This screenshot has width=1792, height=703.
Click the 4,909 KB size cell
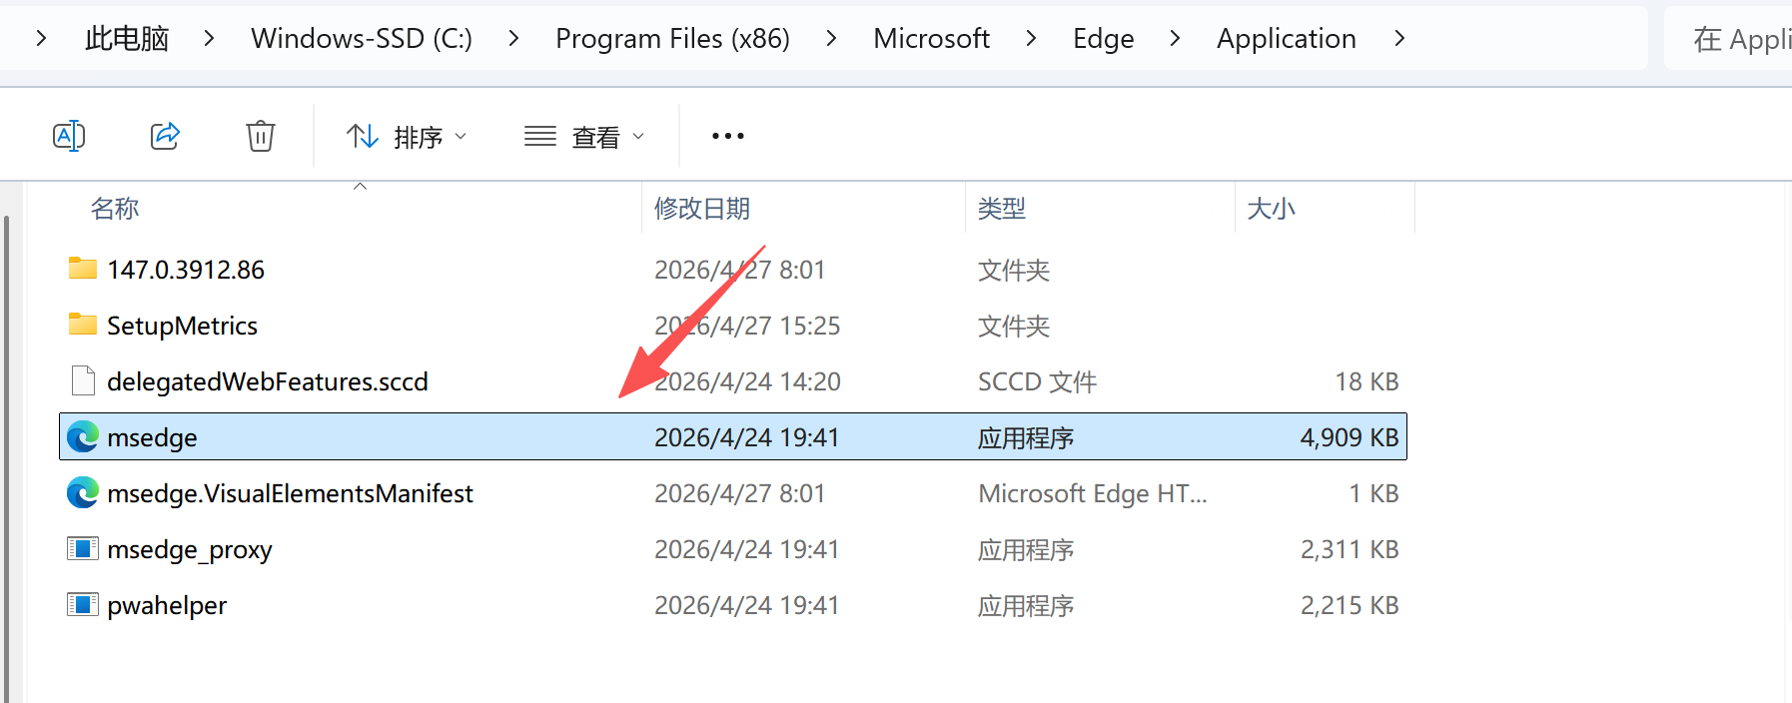tap(1349, 437)
